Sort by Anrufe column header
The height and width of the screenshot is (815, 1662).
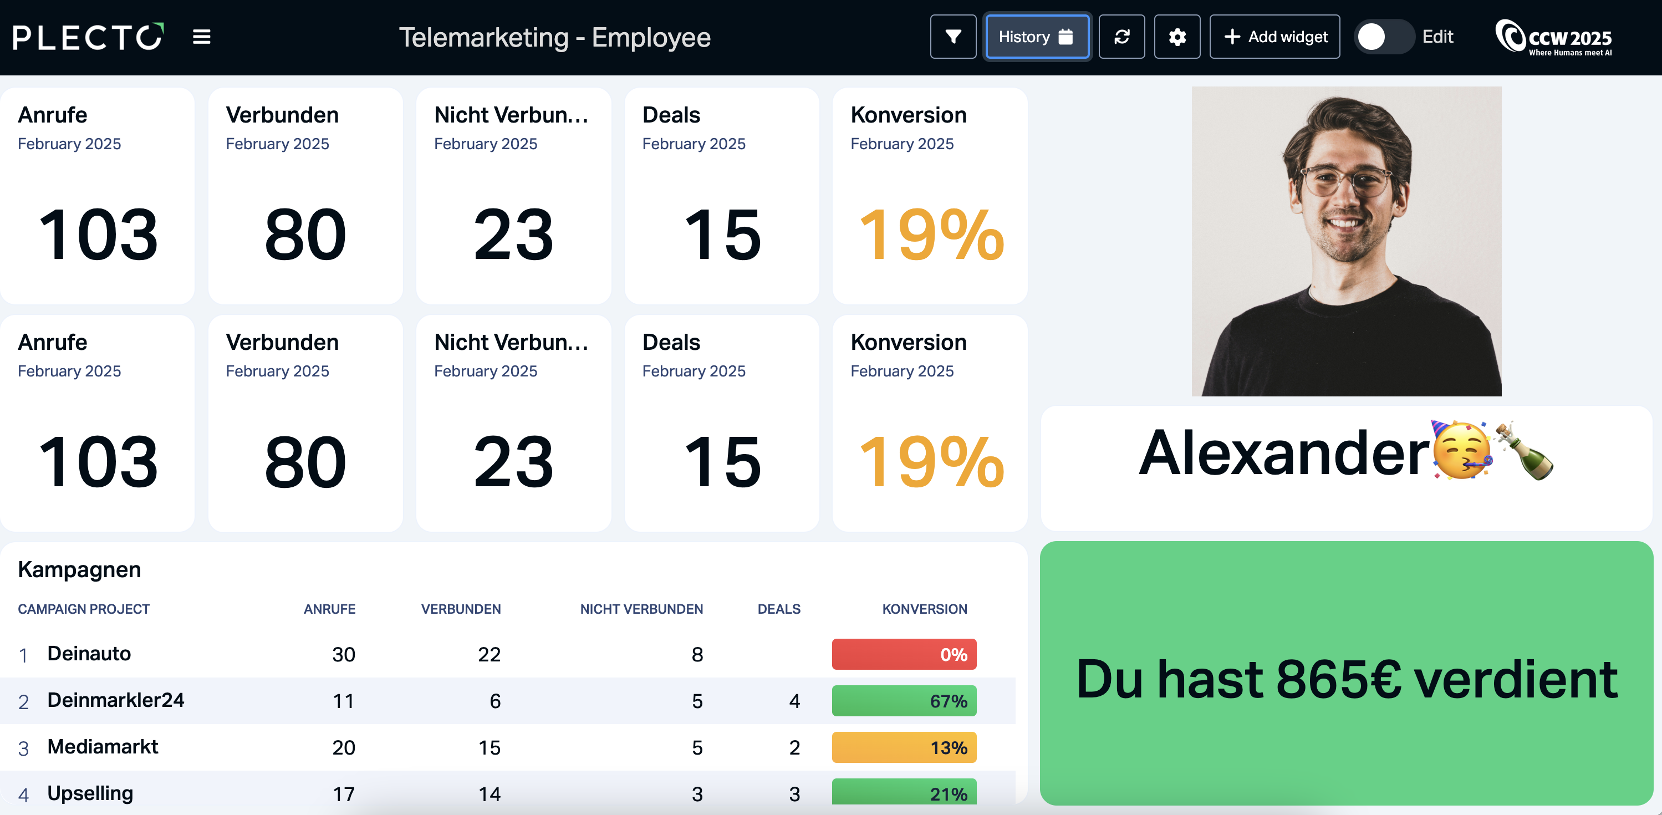[329, 609]
